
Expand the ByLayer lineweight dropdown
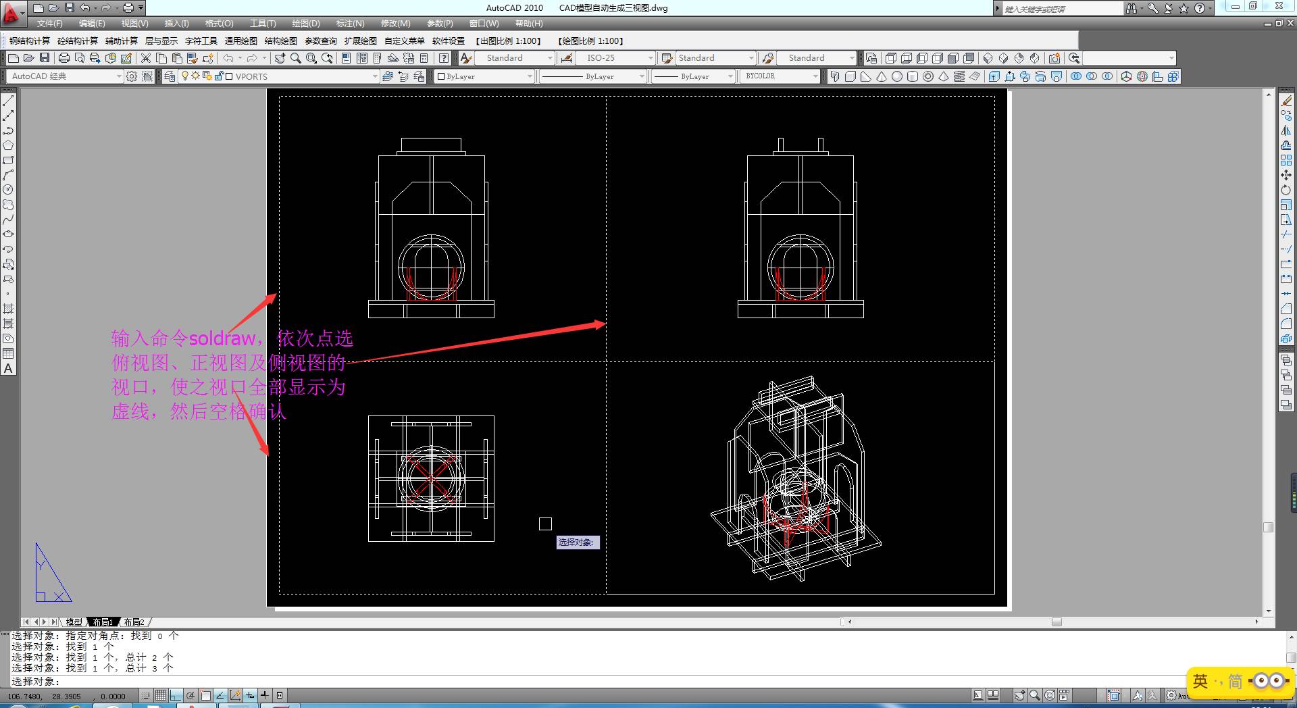(730, 76)
